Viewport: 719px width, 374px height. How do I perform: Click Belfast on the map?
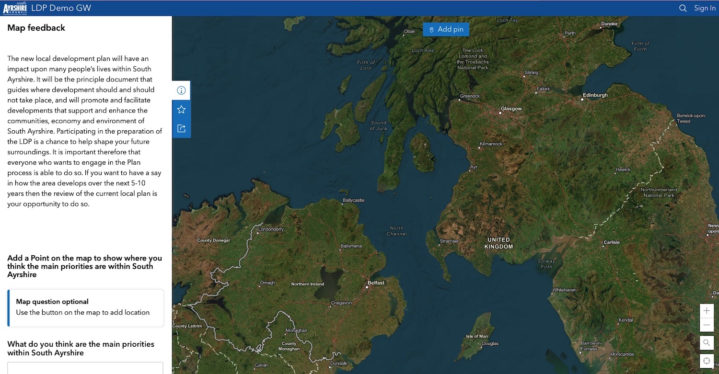point(376,283)
